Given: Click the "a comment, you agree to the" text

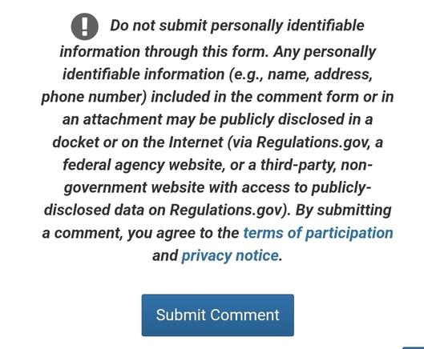Looking at the screenshot, I should [x=140, y=233].
